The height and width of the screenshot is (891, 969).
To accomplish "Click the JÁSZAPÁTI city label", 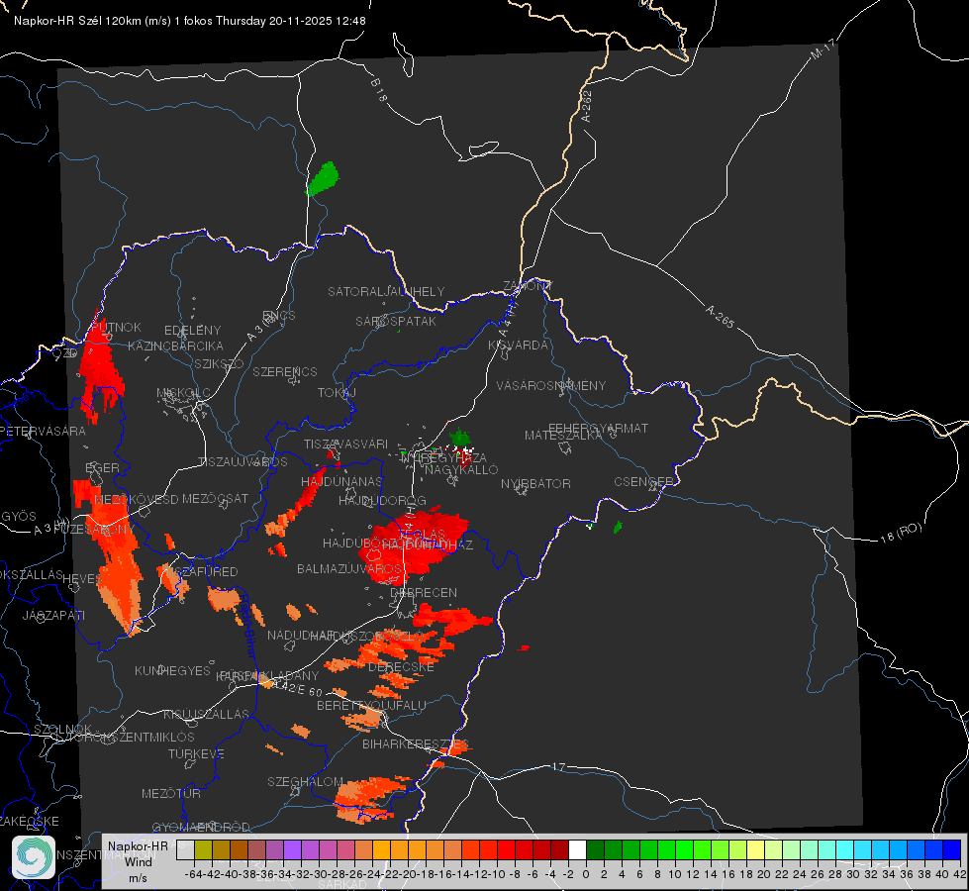I will 53,615.
